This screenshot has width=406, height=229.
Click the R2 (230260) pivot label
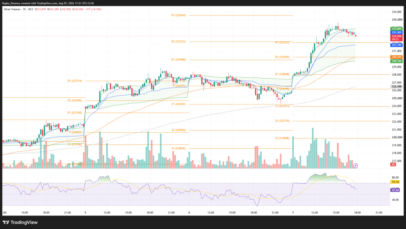tap(282, 57)
